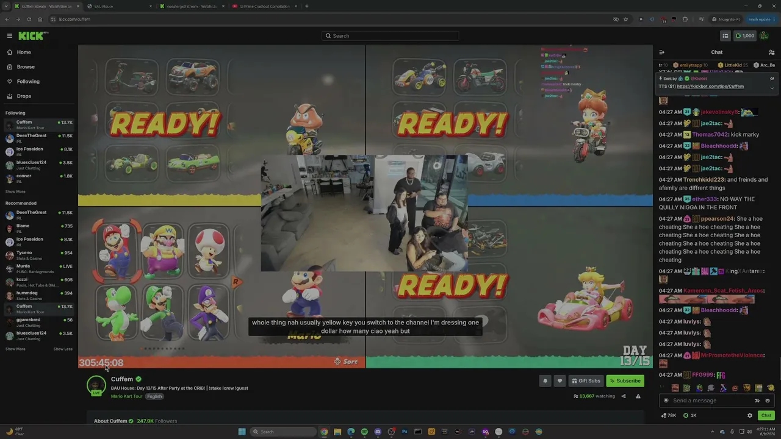This screenshot has height=439, width=781.
Task: Open DeenTheGreat in Following list
Action: point(39,138)
